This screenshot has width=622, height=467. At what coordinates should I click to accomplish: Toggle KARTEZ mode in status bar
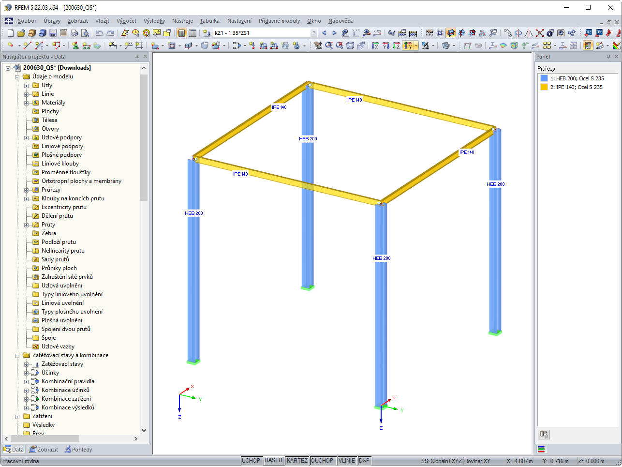click(x=297, y=461)
